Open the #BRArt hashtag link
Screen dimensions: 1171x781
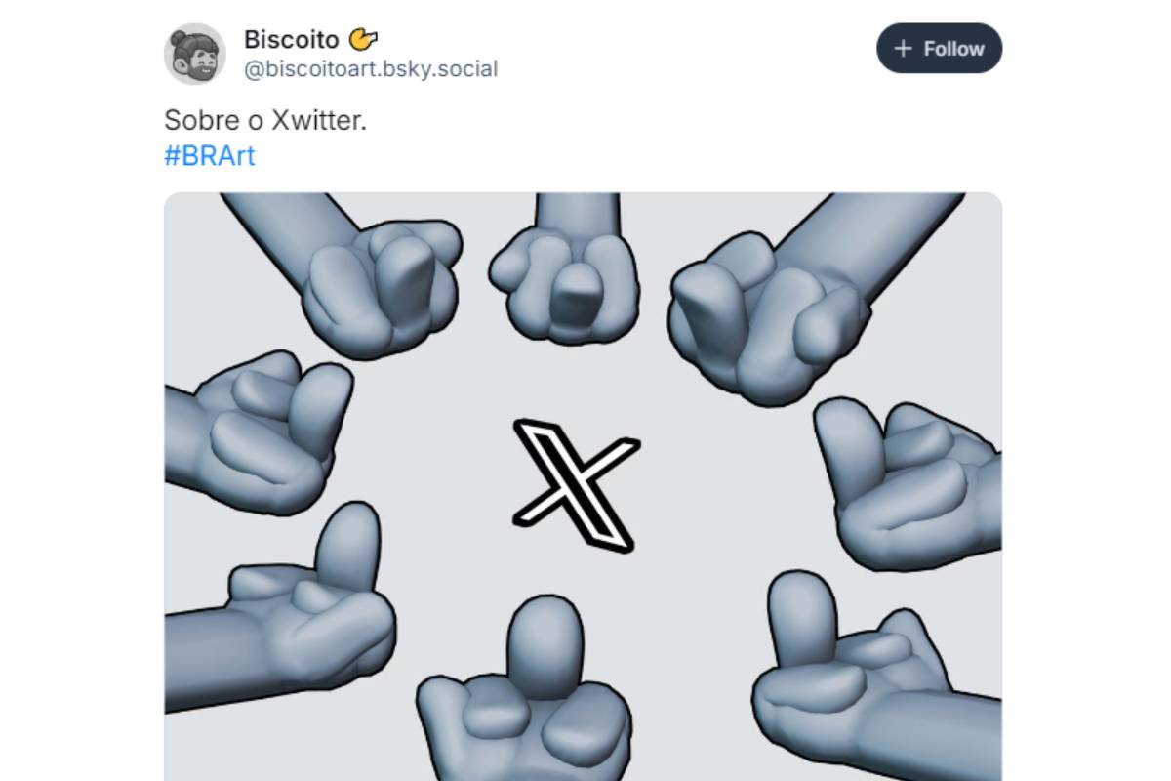click(209, 156)
